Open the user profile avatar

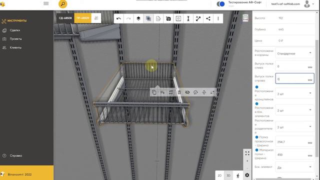click(x=306, y=4)
